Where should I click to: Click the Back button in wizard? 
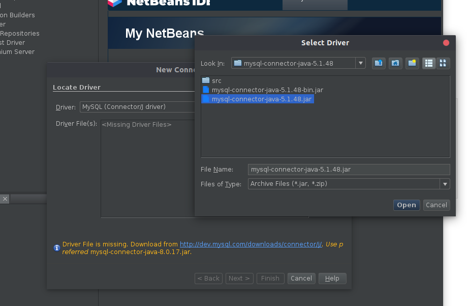tap(208, 278)
